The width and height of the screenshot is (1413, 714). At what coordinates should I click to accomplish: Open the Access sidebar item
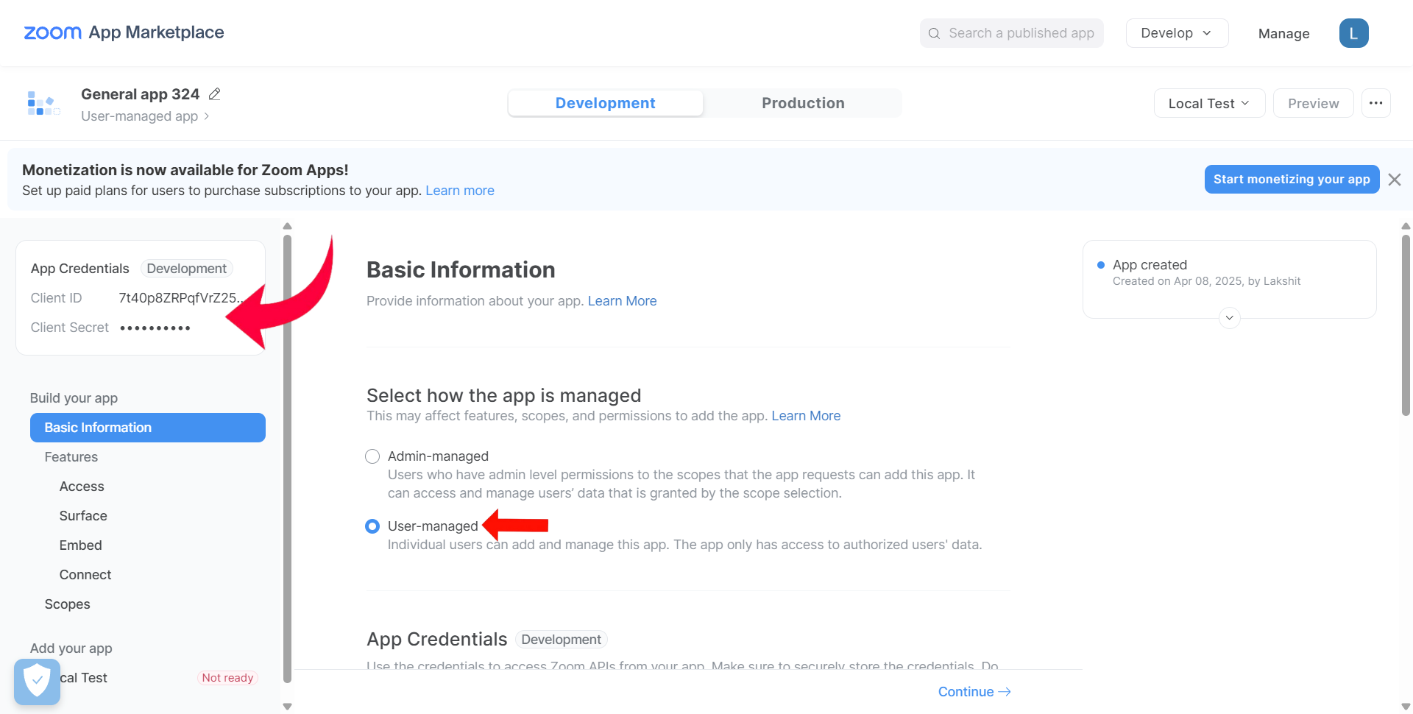point(82,487)
